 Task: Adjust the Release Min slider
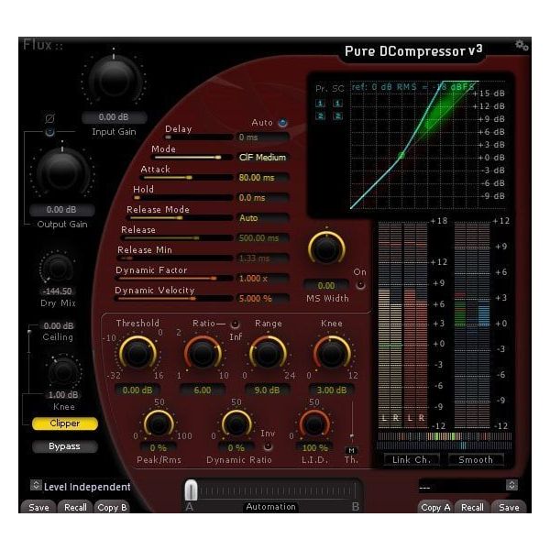tap(176, 258)
